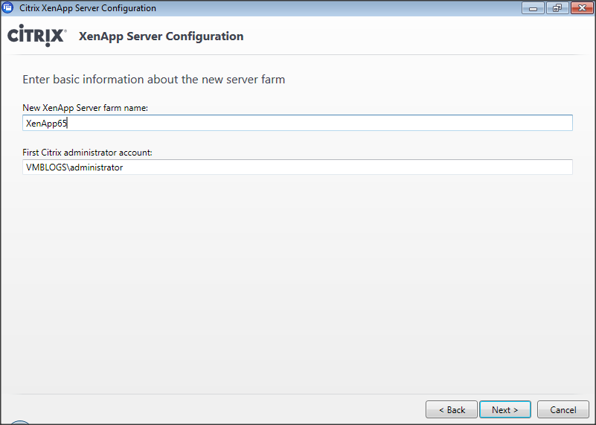Click on the VMBLOGS\administrator text
The width and height of the screenshot is (596, 425).
pyautogui.click(x=74, y=167)
